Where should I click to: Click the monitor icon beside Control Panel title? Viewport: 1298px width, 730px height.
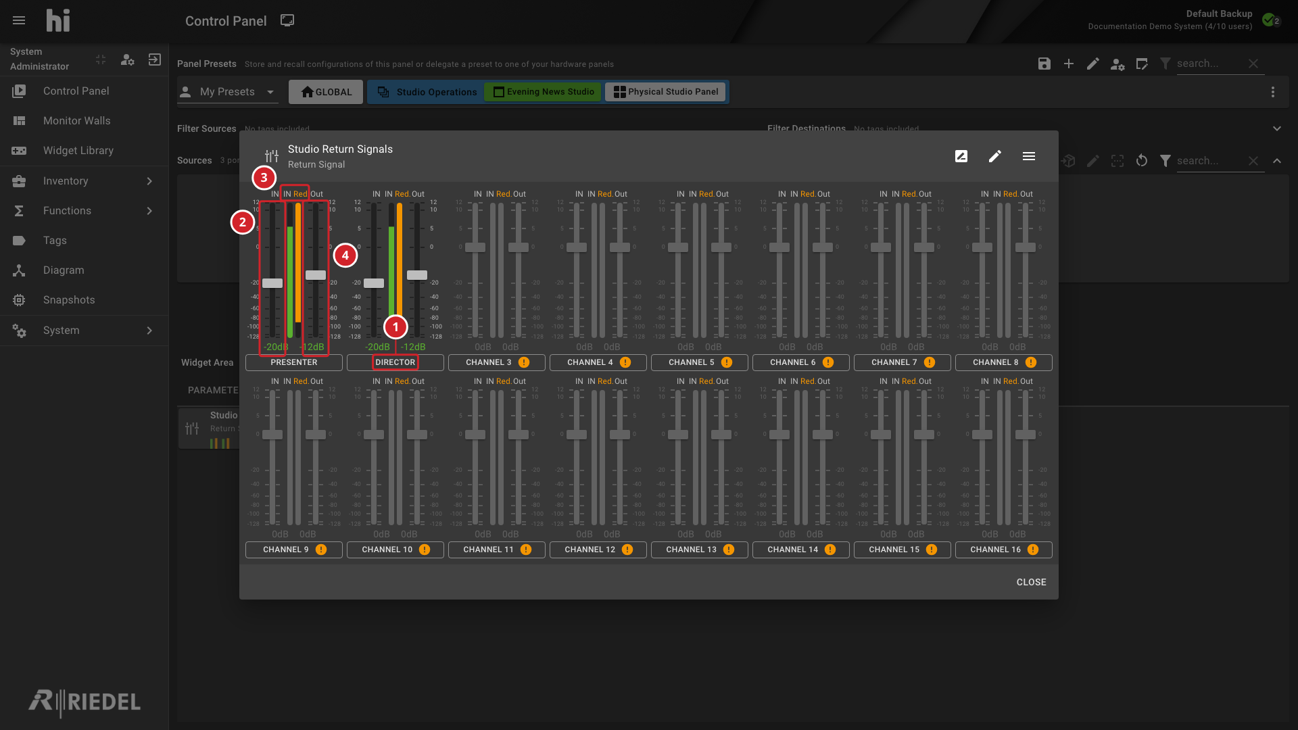[x=287, y=20]
